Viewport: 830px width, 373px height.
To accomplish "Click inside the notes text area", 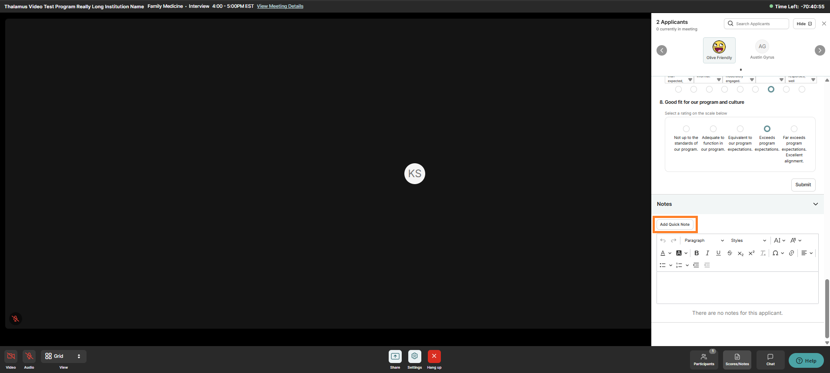I will [x=737, y=288].
